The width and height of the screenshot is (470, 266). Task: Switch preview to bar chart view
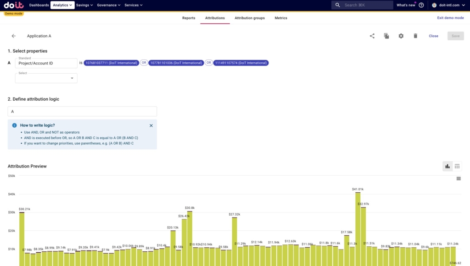coord(448,166)
